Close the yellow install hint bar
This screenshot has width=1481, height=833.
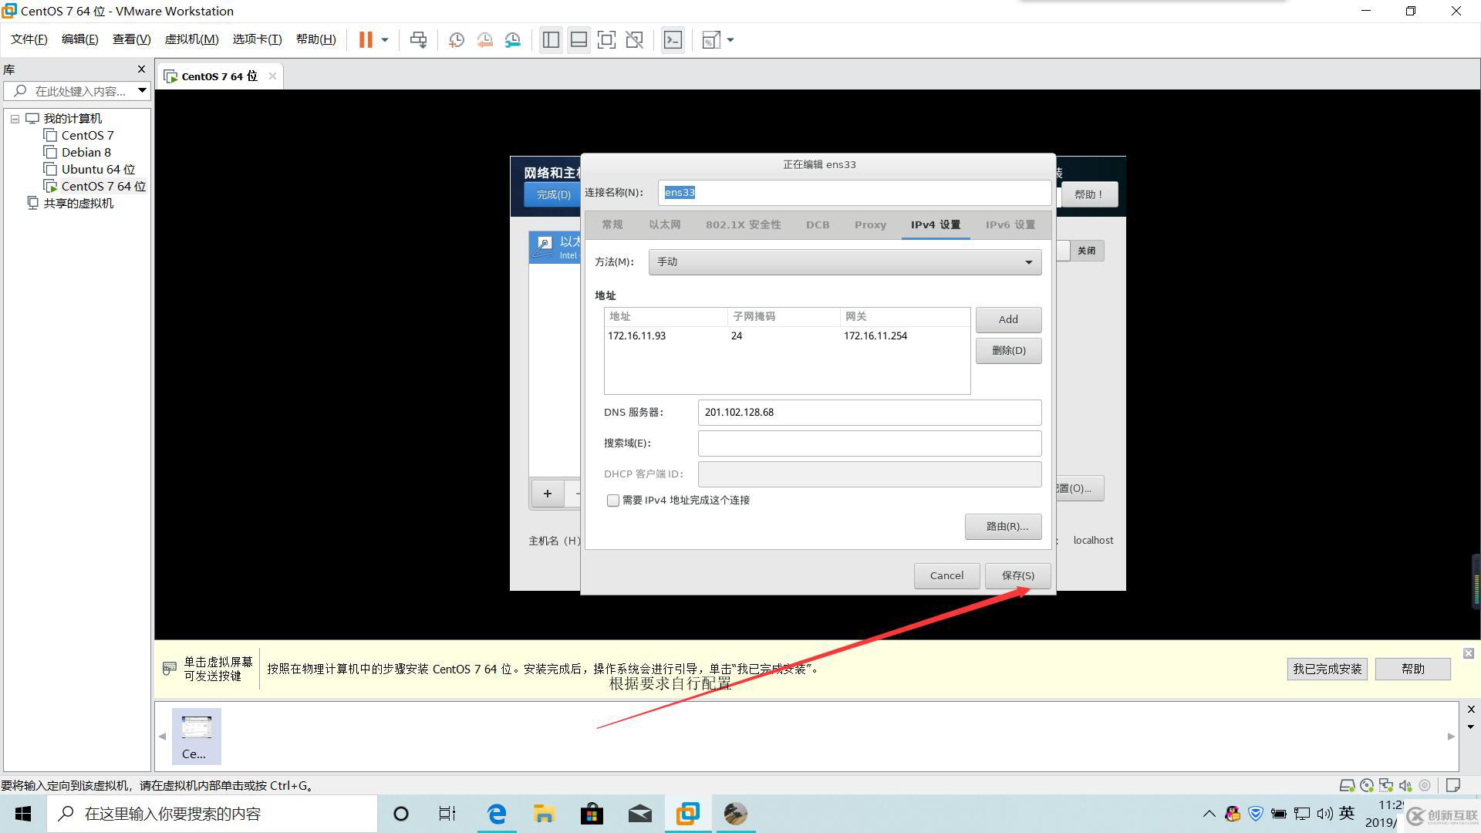1469,653
